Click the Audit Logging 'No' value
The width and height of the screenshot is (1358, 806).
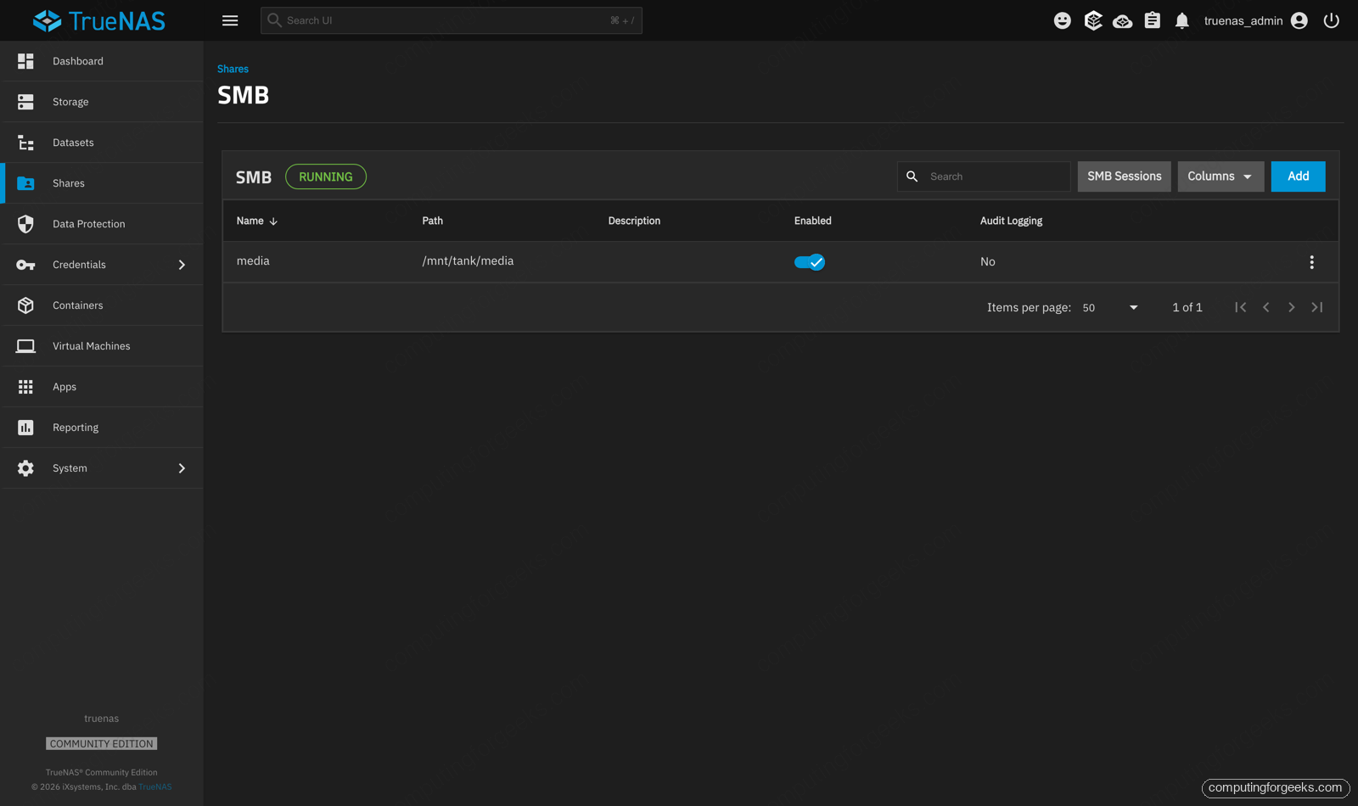(987, 262)
